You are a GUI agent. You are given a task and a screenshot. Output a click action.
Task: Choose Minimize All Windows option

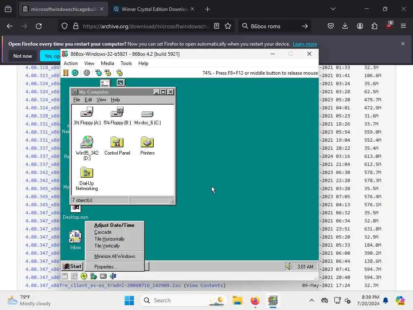pos(115,256)
